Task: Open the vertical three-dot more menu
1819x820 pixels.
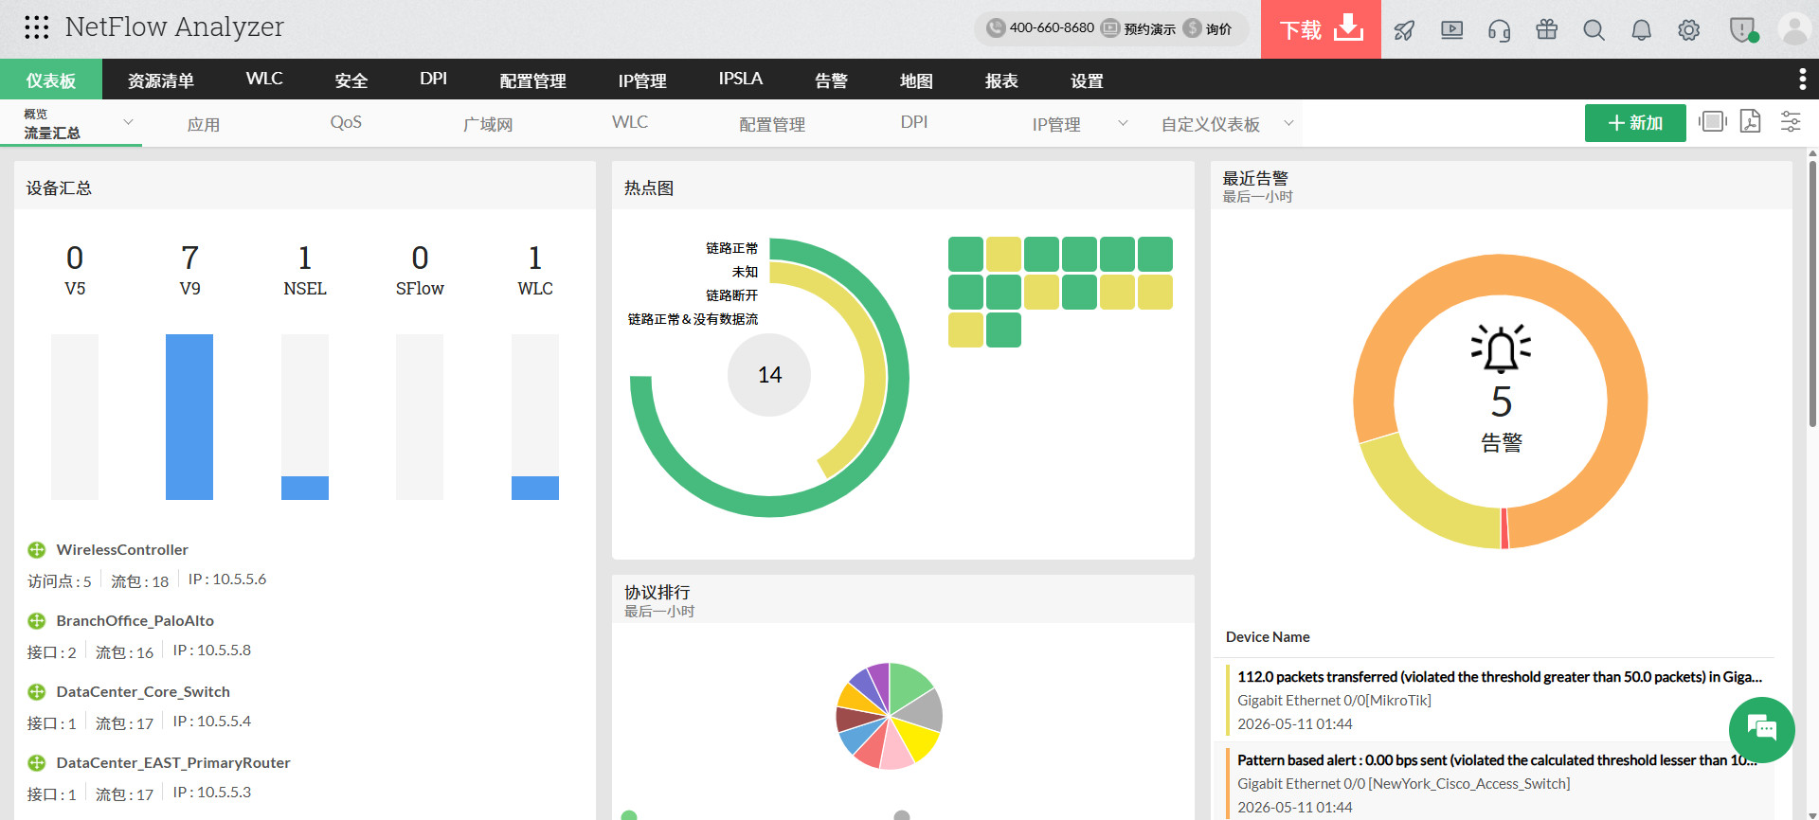Action: pyautogui.click(x=1802, y=80)
